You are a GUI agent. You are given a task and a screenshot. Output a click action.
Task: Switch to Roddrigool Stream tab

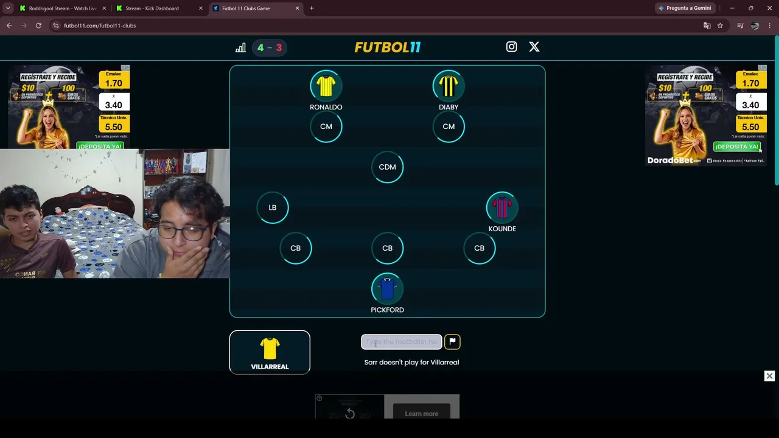[x=63, y=9]
